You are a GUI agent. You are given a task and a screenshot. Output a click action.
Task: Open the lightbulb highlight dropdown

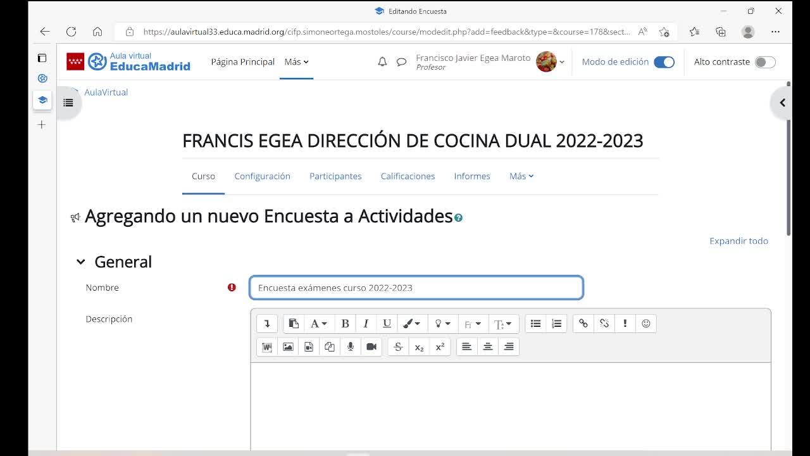coord(442,324)
